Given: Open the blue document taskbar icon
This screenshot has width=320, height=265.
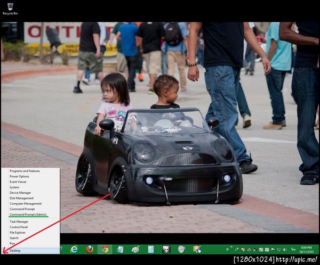Looking at the screenshot, I should pos(151,250).
